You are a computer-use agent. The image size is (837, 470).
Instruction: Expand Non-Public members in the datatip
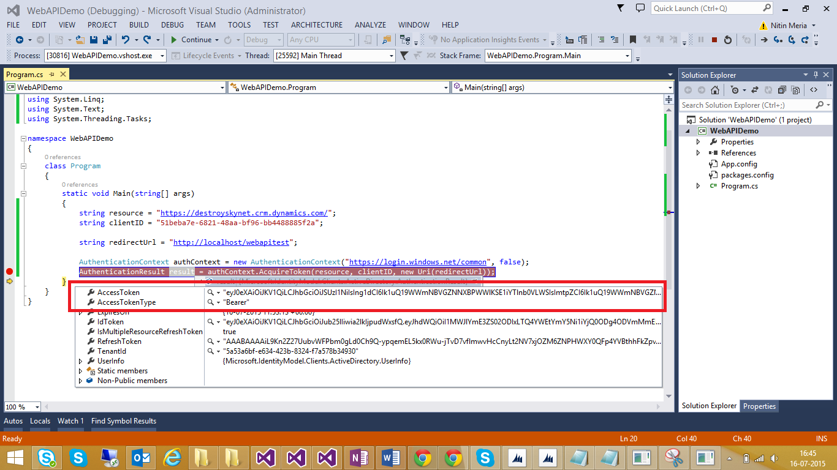click(80, 381)
